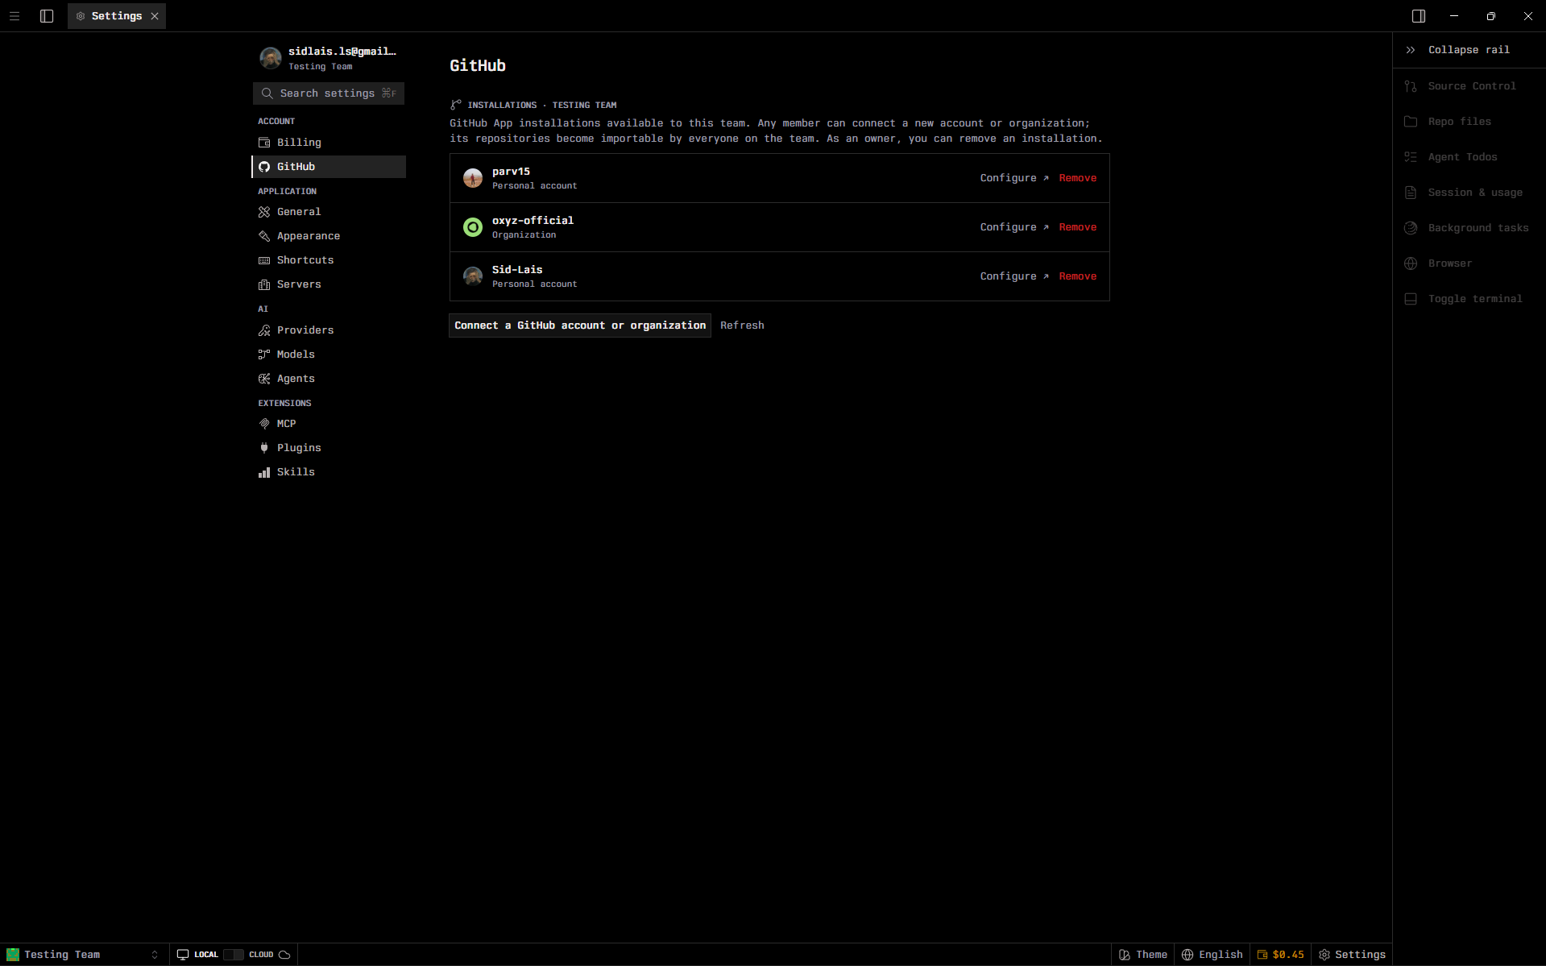Open Skills settings

[x=329, y=472]
